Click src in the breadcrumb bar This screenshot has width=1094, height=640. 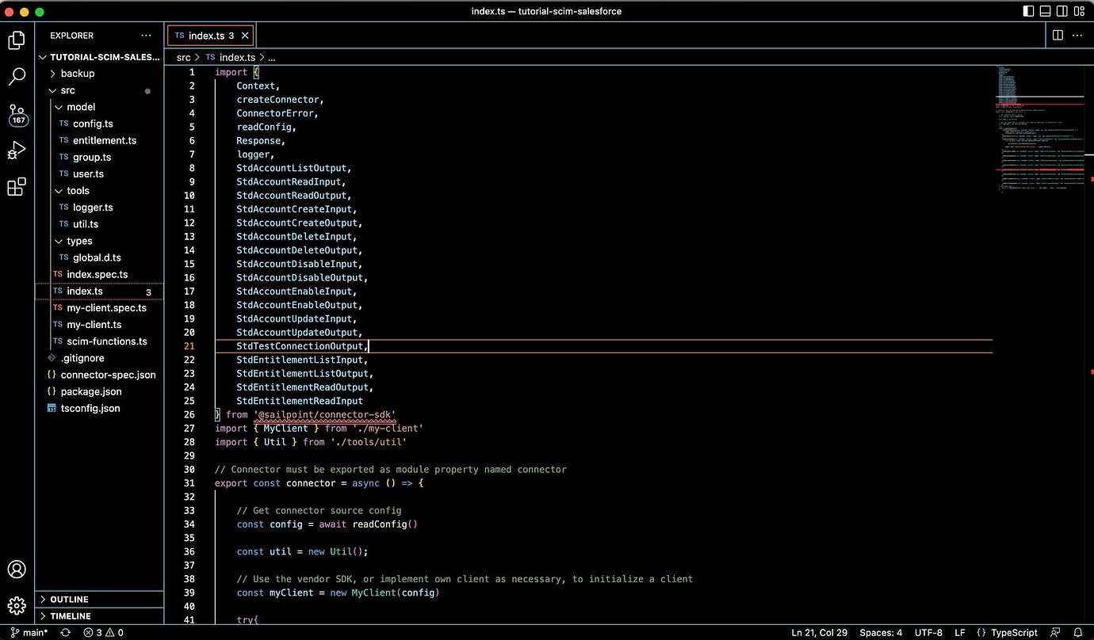click(x=183, y=57)
